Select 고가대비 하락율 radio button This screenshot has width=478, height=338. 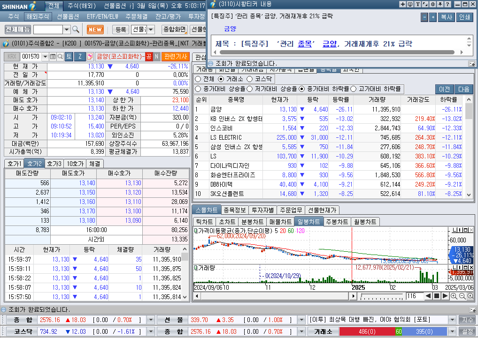coord(353,89)
